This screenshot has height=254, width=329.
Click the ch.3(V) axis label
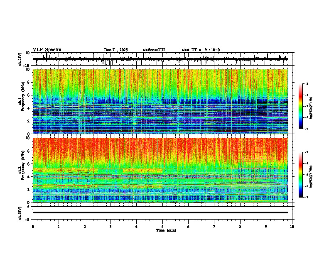[x=20, y=213]
